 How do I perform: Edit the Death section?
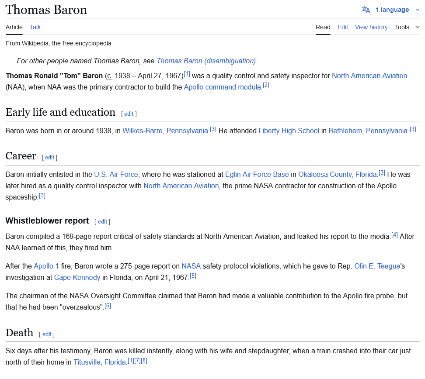[47, 334]
